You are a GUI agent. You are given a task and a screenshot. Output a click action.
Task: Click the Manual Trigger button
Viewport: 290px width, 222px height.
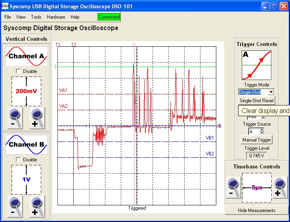256,140
